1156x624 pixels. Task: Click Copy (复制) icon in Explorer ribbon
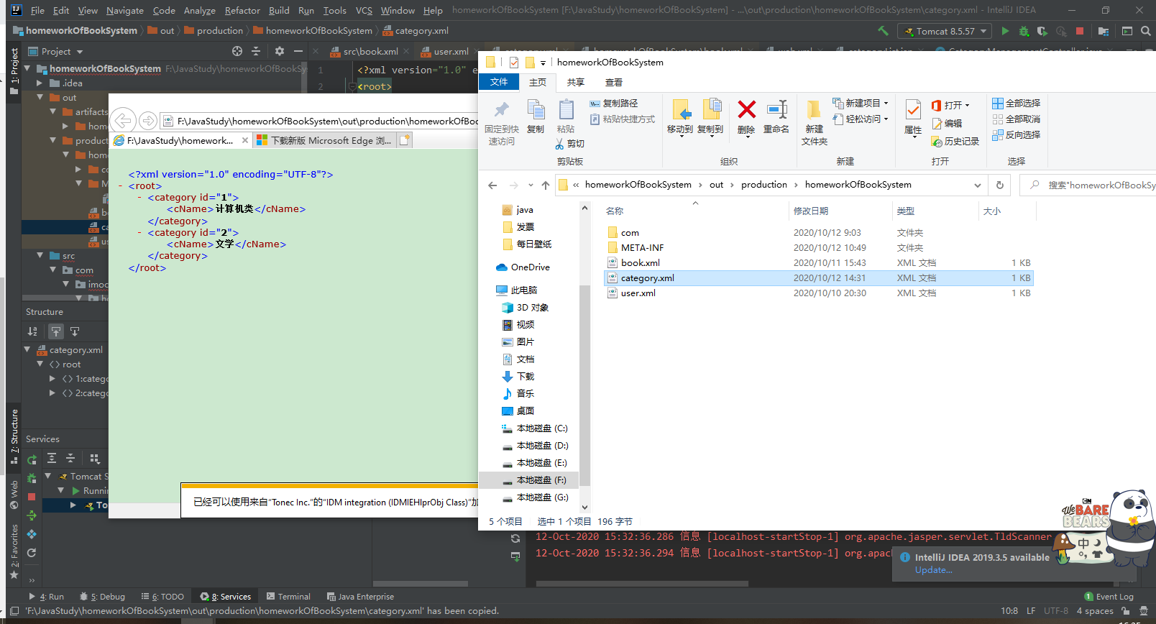(536, 117)
